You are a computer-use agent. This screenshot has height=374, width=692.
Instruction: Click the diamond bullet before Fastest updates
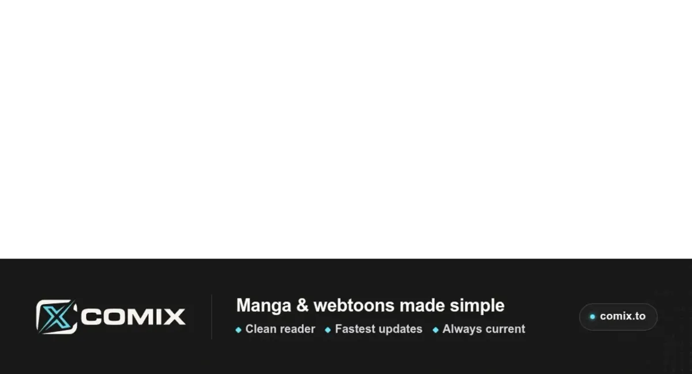tap(328, 330)
